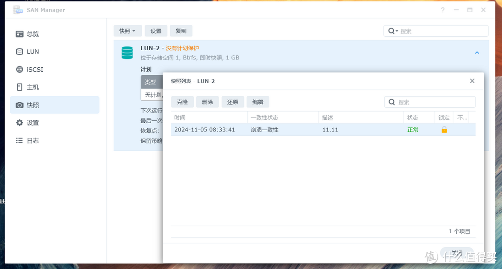502x269 pixels.
Task: Select the 主机 (Host) sidebar icon
Action: (20, 87)
